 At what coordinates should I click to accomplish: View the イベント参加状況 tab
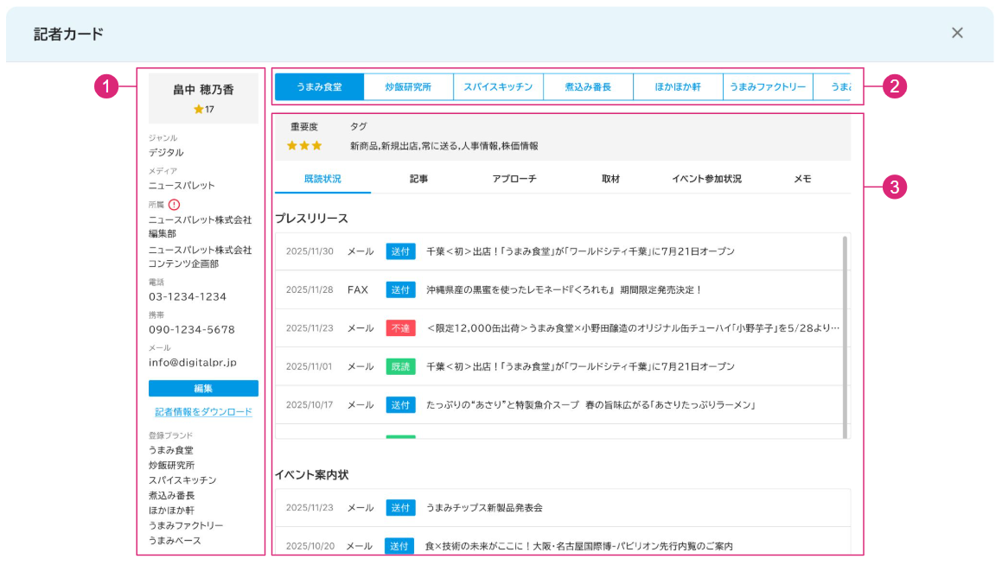pyautogui.click(x=706, y=179)
